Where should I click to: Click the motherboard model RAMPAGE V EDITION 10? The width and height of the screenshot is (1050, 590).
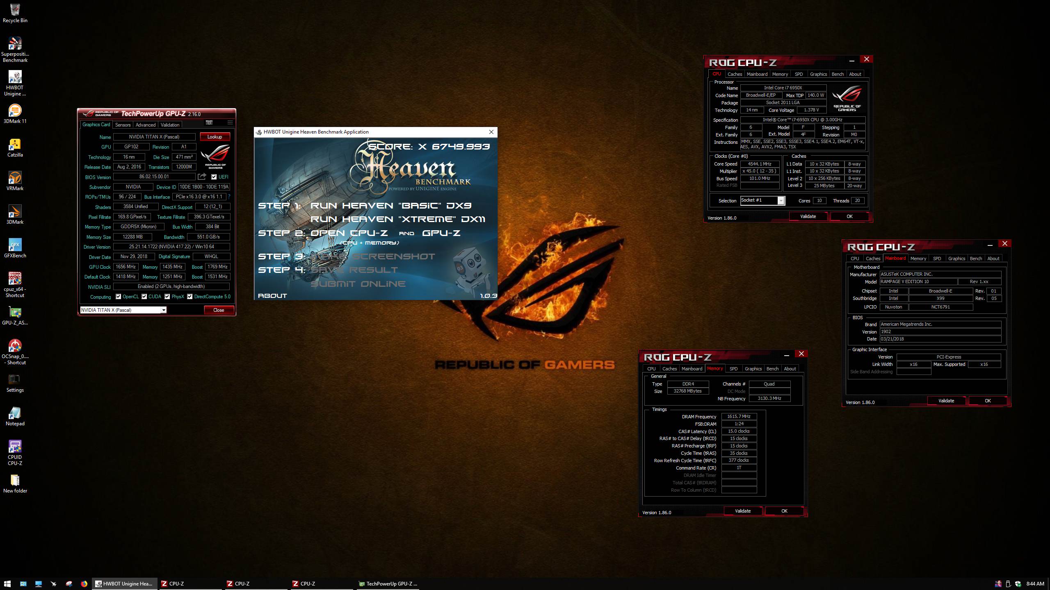coord(918,281)
